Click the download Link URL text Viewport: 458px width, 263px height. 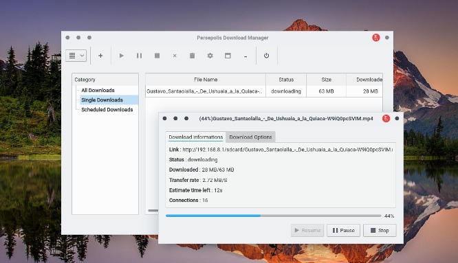(287, 150)
